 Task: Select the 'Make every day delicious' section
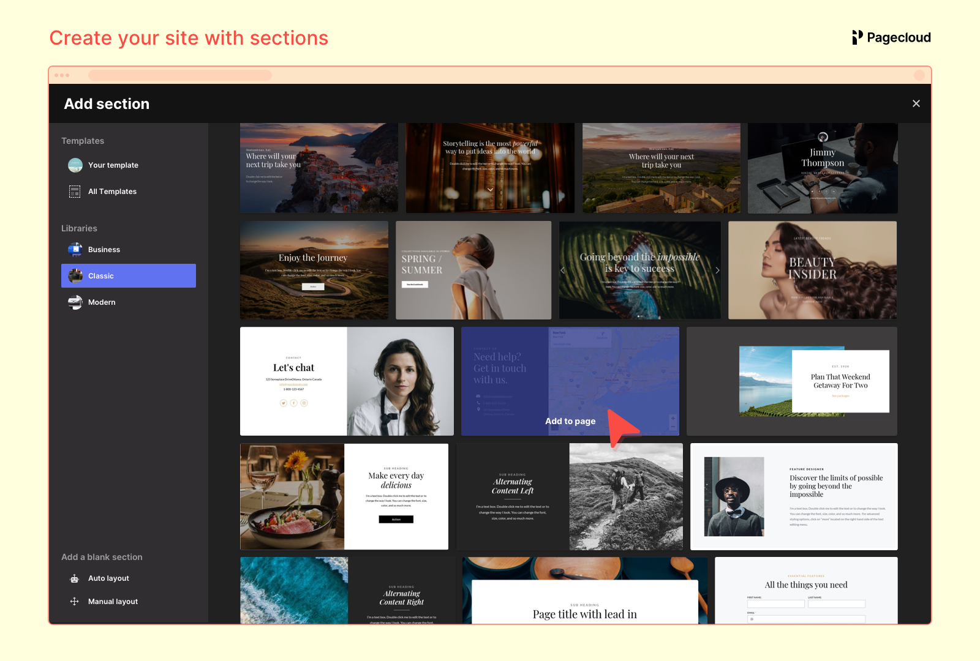point(344,496)
